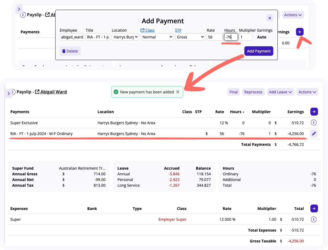Open the Actions menu on lower payslip
Image resolution: width=328 pixels, height=250 pixels.
tap(307, 92)
